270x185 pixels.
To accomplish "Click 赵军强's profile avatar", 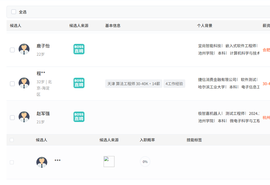I will 24,117.
